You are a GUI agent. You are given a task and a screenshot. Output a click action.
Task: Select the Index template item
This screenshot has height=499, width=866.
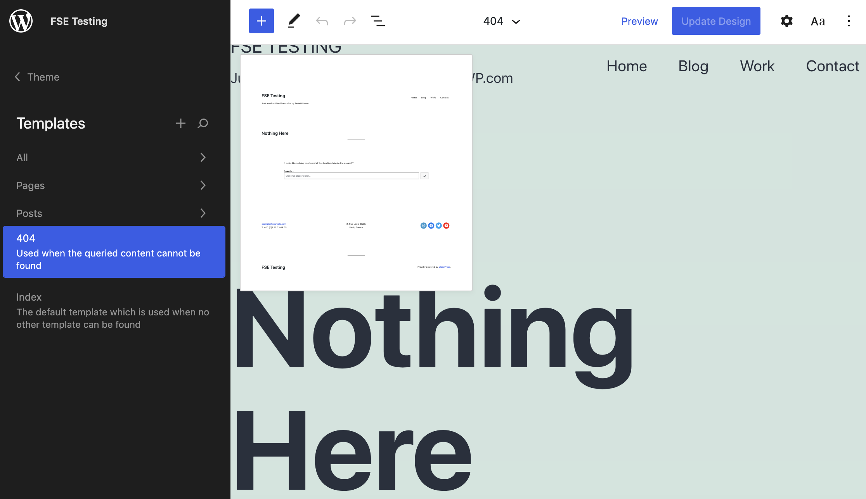(x=113, y=310)
